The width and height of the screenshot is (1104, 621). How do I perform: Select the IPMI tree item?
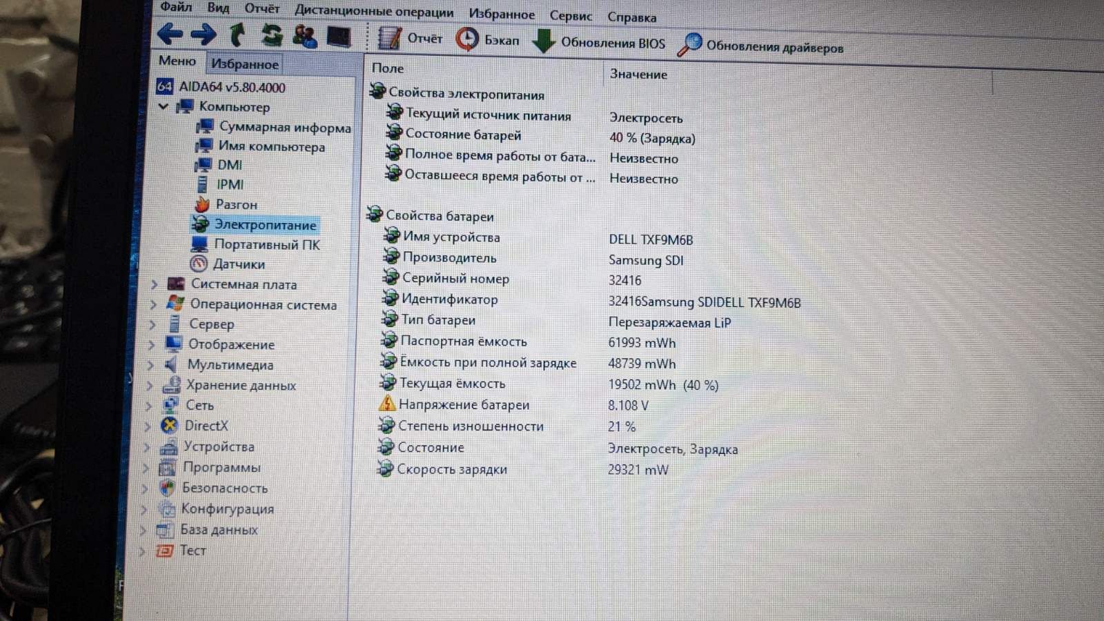219,184
